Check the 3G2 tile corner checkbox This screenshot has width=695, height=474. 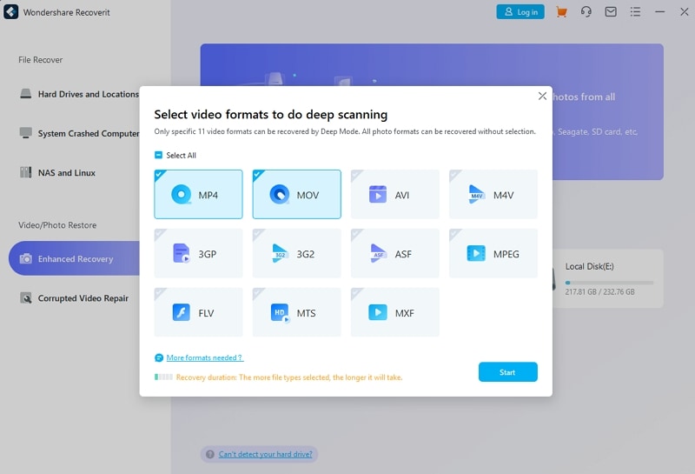tap(257, 233)
